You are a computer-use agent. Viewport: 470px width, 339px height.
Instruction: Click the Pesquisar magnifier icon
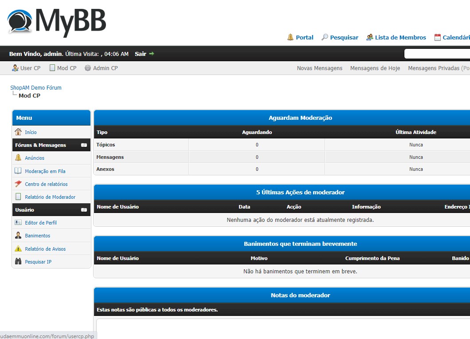pos(325,37)
